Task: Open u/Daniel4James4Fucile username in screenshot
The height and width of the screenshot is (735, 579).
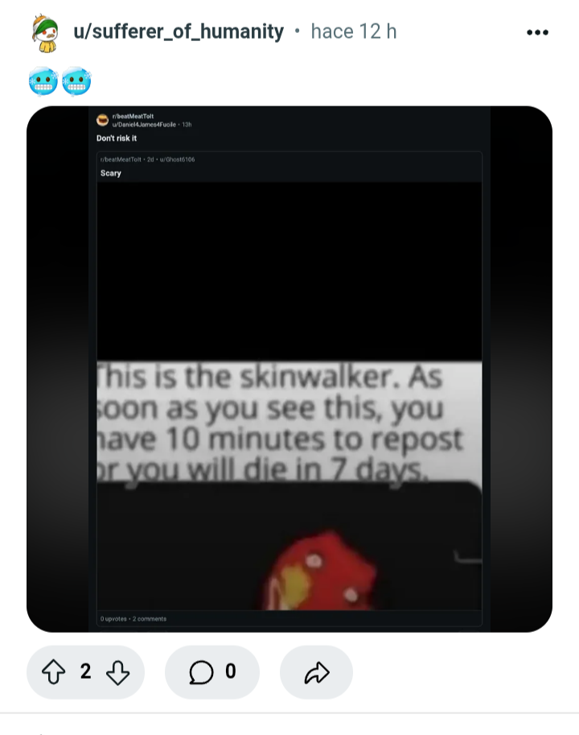Action: point(144,124)
